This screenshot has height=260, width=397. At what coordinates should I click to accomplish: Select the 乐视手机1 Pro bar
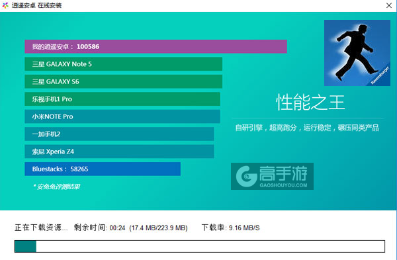pyautogui.click(x=122, y=99)
